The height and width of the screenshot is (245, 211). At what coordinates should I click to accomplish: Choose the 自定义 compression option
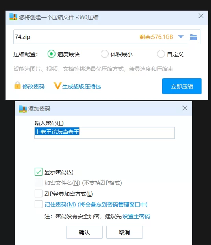pyautogui.click(x=161, y=54)
